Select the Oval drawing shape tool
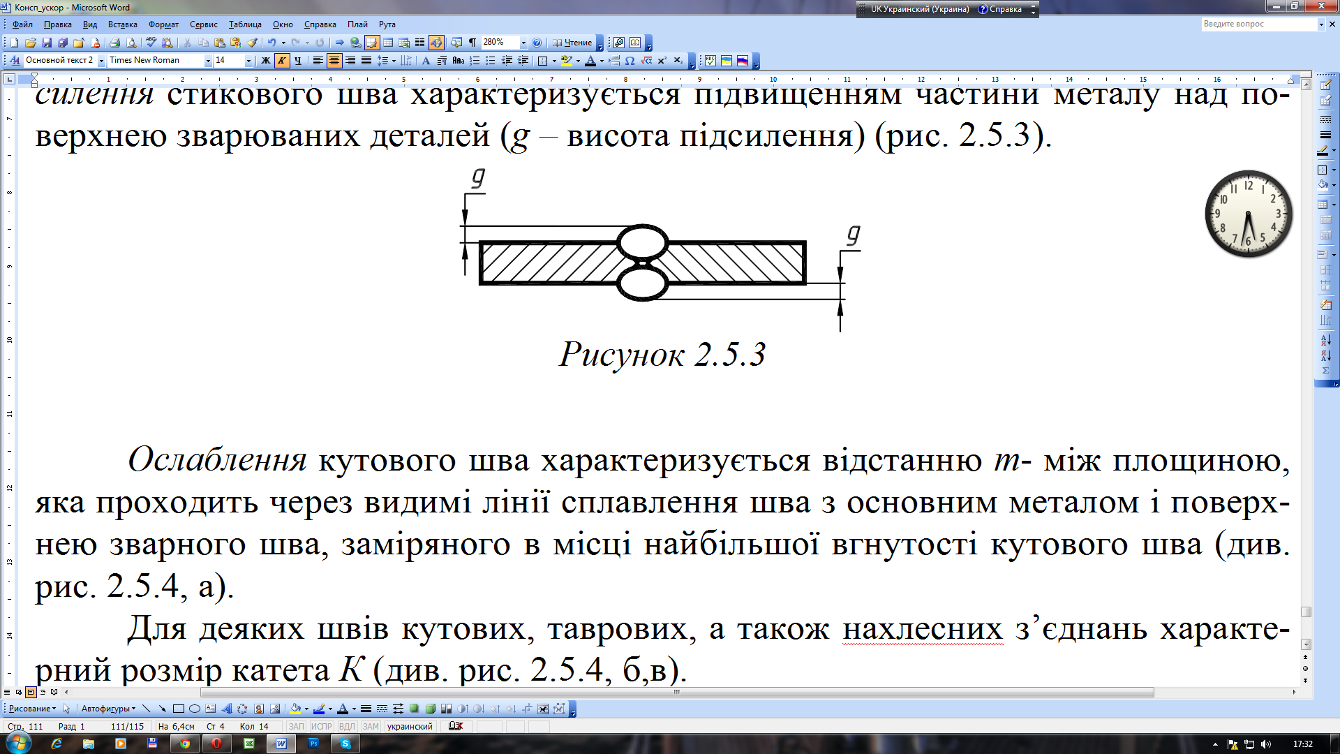 point(195,709)
